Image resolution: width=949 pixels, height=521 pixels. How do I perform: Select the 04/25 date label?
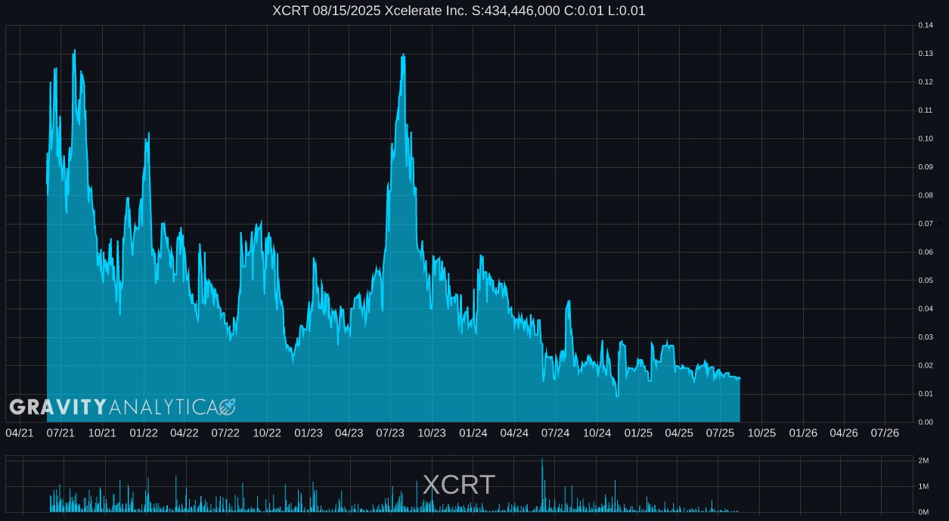tap(679, 433)
